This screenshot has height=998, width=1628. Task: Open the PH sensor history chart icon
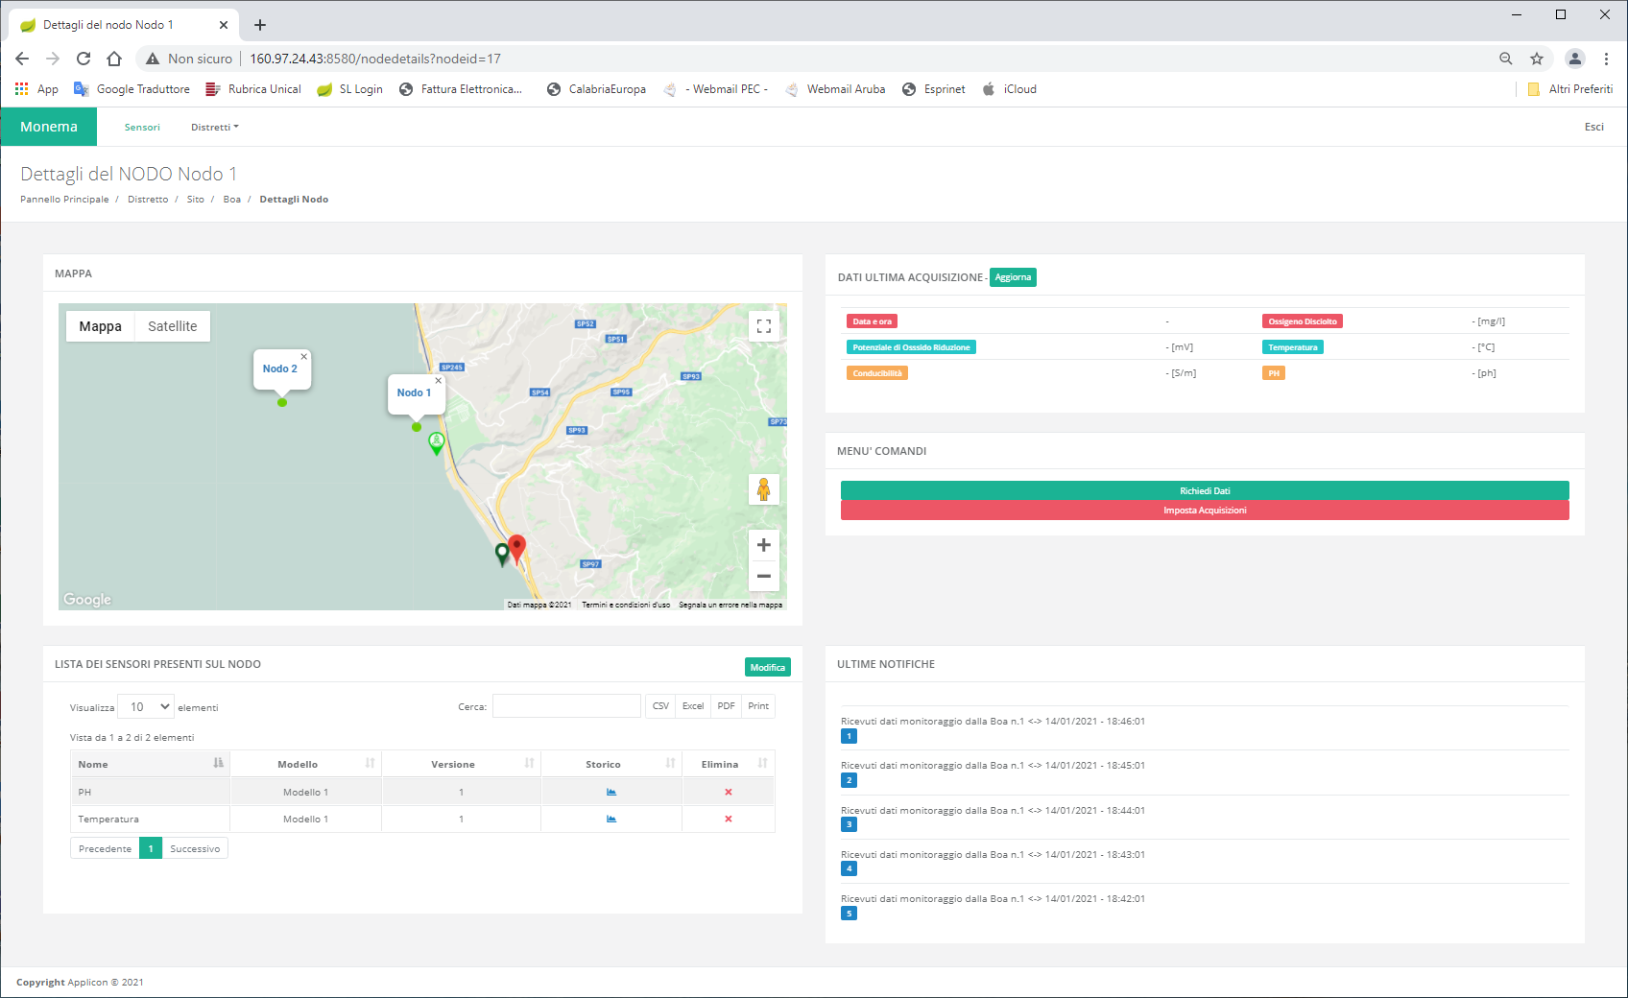click(611, 792)
